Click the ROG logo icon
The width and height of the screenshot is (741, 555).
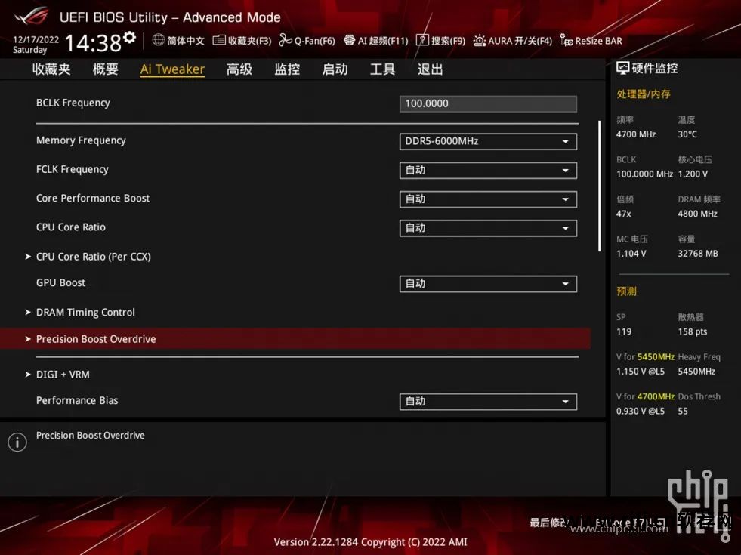coord(32,16)
